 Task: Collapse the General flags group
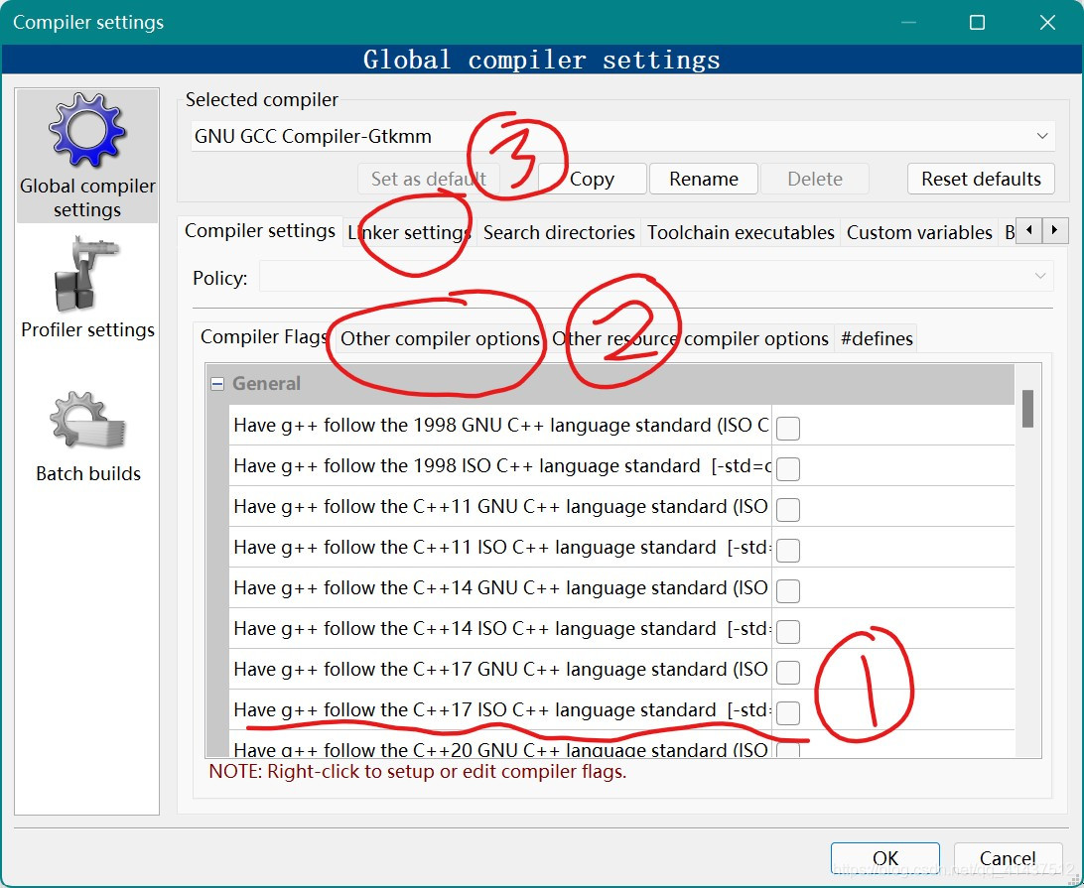tap(215, 383)
